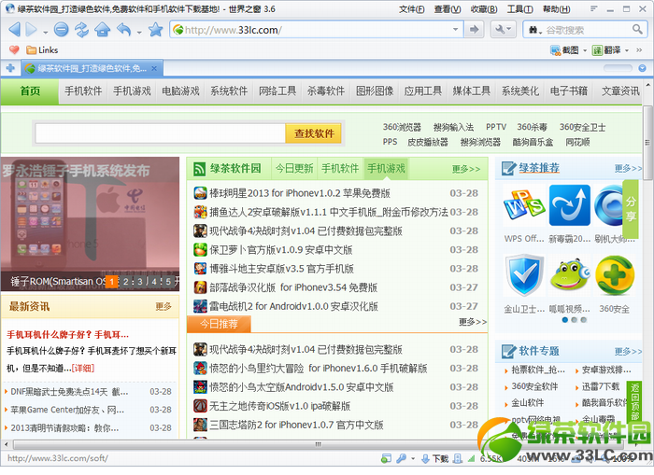Refresh the page with the reload icon
The height and width of the screenshot is (475, 654).
coord(81,30)
